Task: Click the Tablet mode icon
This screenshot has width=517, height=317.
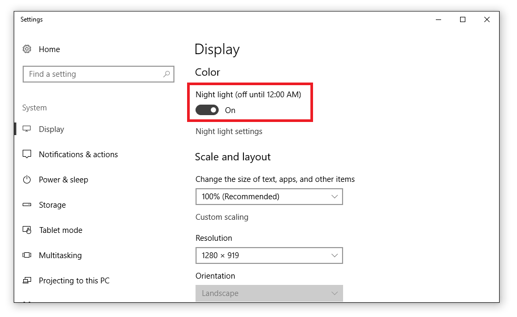Action: click(x=27, y=230)
